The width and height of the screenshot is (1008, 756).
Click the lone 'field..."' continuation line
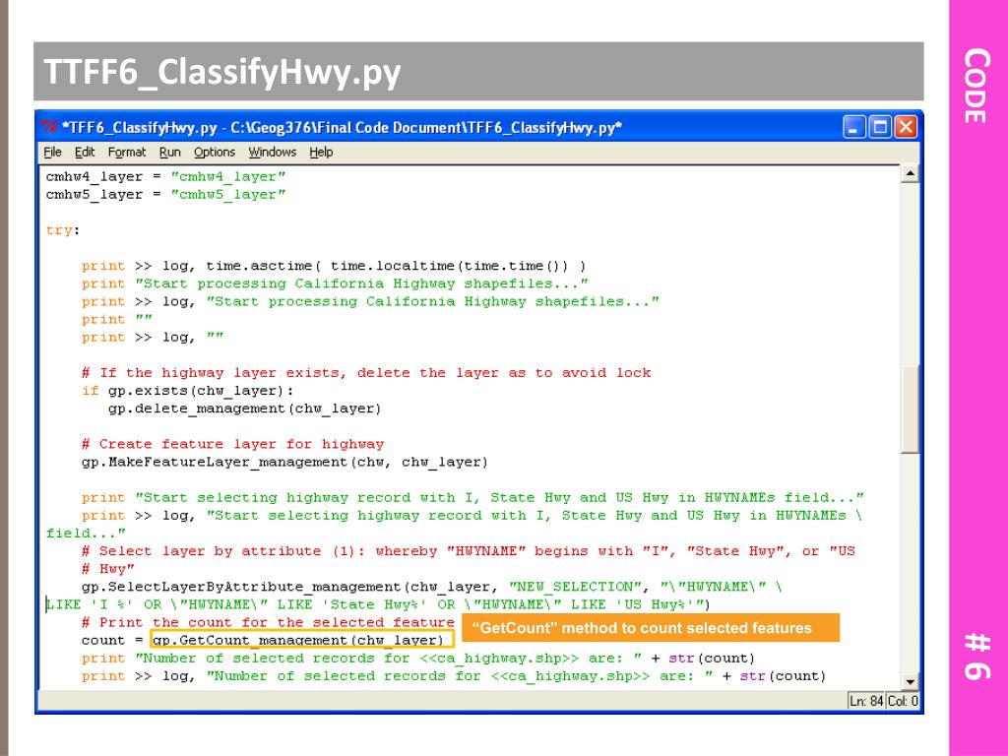(87, 533)
